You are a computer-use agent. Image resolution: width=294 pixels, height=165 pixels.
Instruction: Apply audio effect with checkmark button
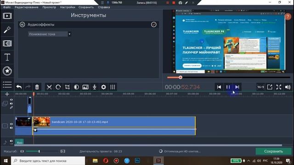point(154,24)
